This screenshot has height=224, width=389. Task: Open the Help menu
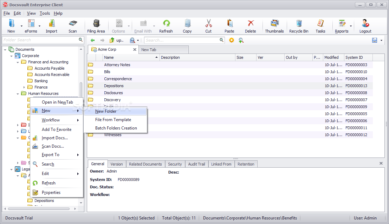click(58, 13)
